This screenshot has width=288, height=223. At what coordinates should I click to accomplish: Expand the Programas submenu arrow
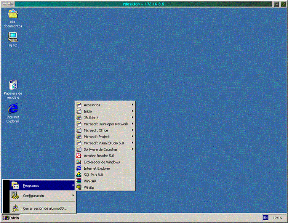73,185
